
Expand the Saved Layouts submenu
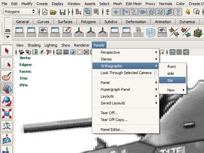coord(126,103)
